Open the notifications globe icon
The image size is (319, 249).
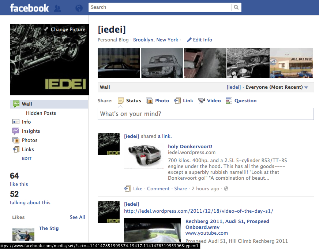coord(79,8)
